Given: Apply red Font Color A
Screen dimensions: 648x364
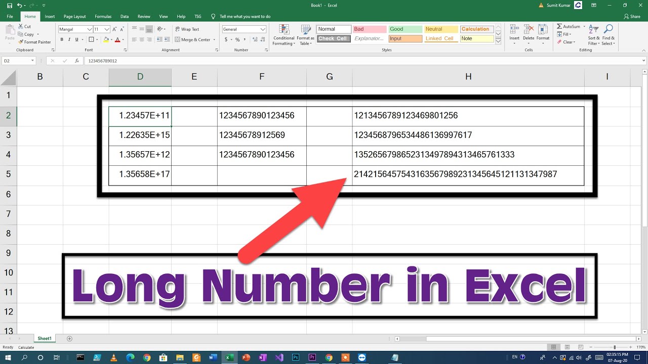Looking at the screenshot, I should pos(117,39).
